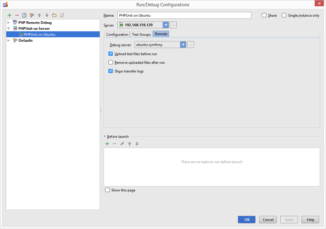This screenshot has width=326, height=229.
Task: Edit configuration defaults with wrench icon
Action: [32, 15]
